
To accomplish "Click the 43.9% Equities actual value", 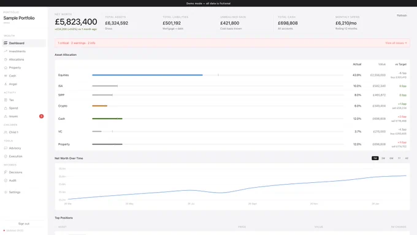I will (x=357, y=75).
